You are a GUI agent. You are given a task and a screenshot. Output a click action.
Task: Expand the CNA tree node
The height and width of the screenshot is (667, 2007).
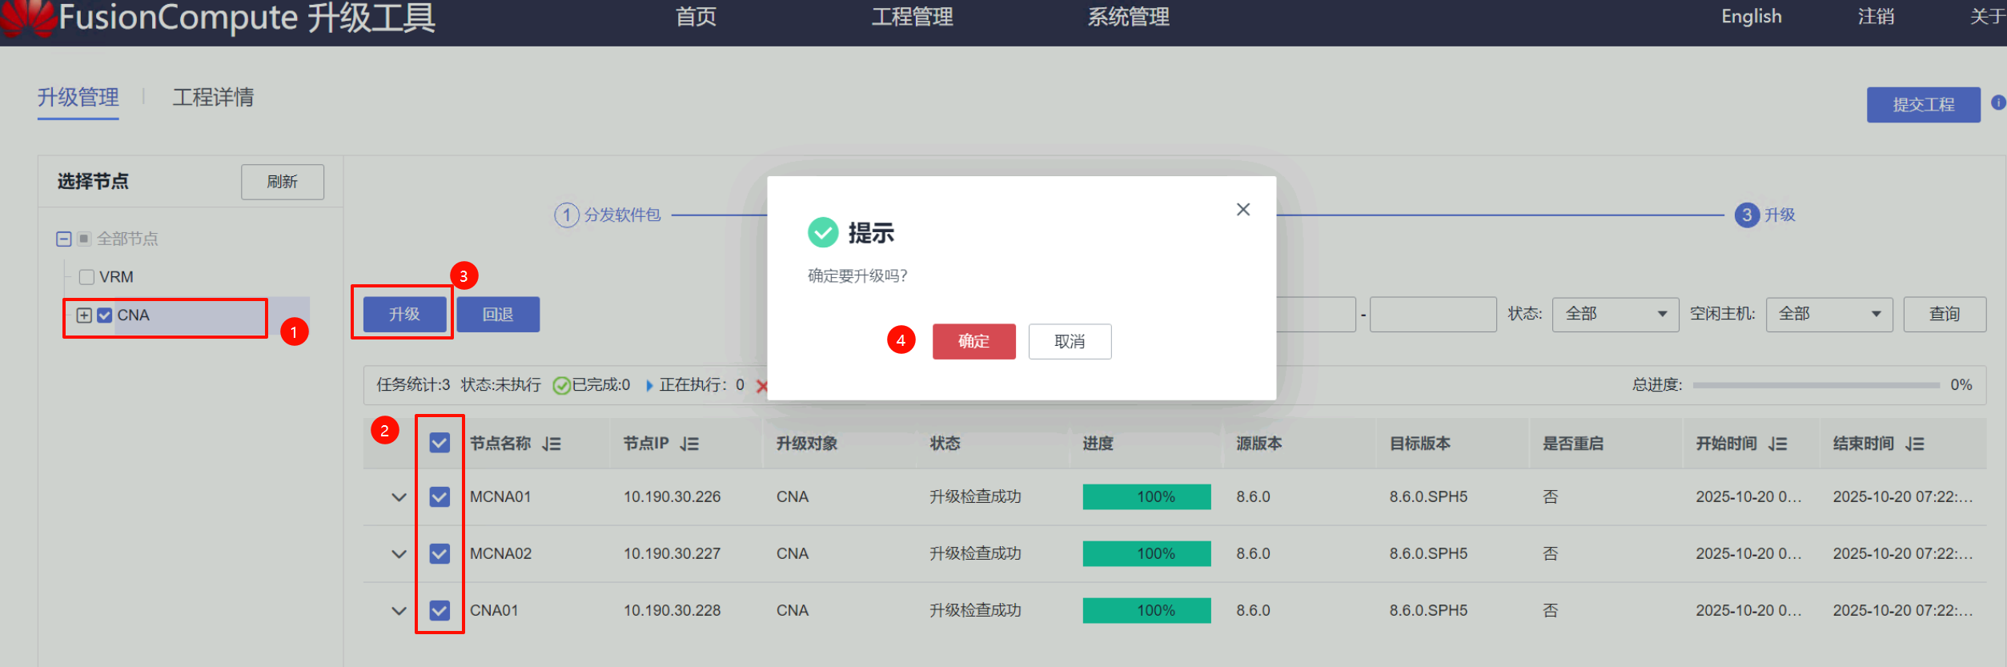coord(84,315)
